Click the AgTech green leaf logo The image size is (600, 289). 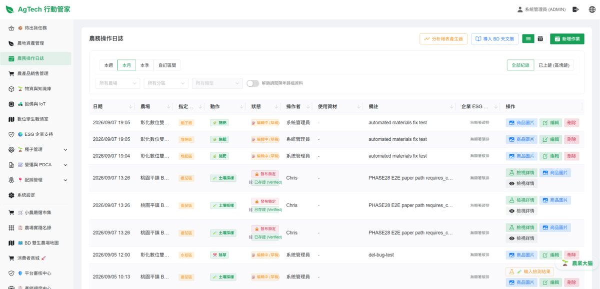pyautogui.click(x=10, y=9)
